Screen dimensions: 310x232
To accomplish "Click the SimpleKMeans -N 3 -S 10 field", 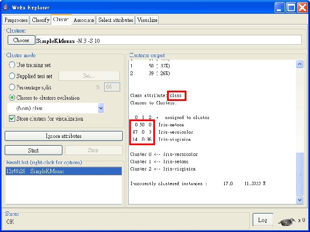I will (169, 40).
